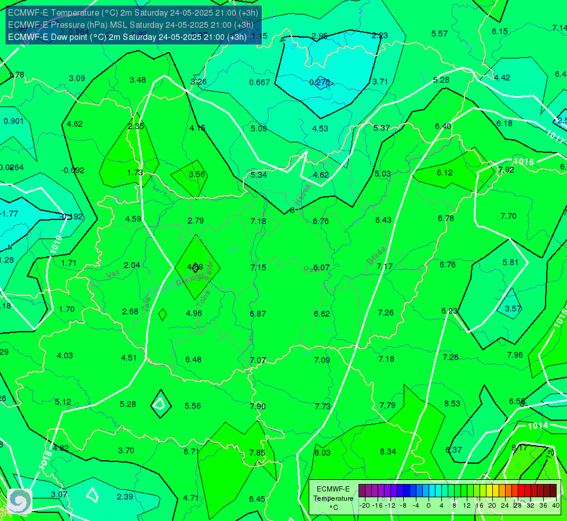Click the 7.92 data value
Screen dimensions: 567x521
[506, 170]
